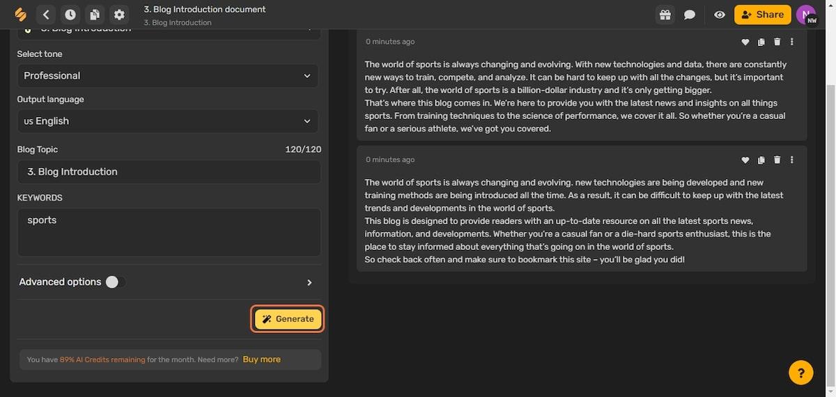Click the Generate button
Screen dimensions: 836x397
288,319
